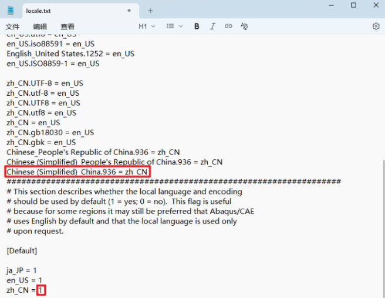Click the Notepad app icon in title bar
This screenshot has width=385, height=298.
[10, 11]
